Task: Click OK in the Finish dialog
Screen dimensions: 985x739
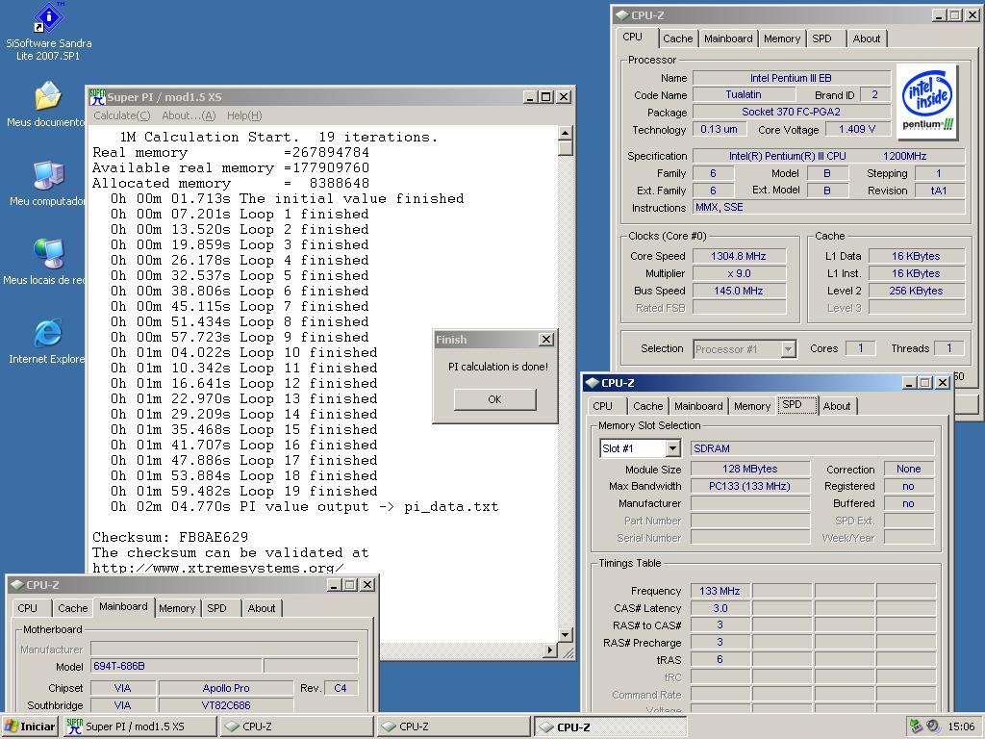Action: (x=495, y=399)
